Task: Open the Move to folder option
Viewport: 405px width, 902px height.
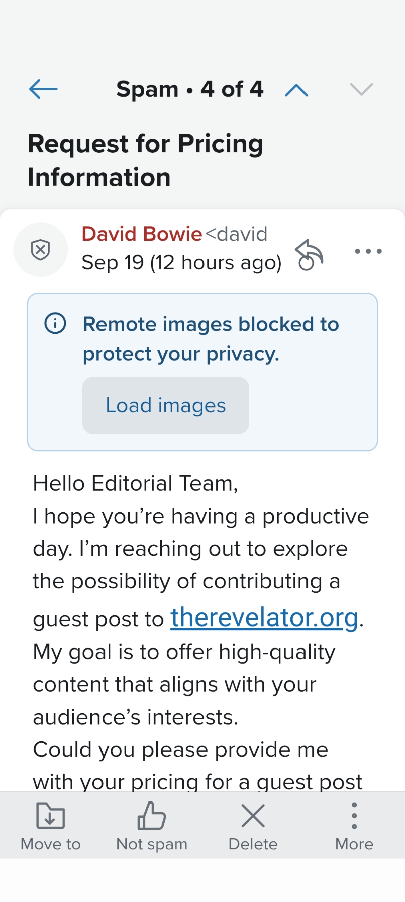Action: 51,825
